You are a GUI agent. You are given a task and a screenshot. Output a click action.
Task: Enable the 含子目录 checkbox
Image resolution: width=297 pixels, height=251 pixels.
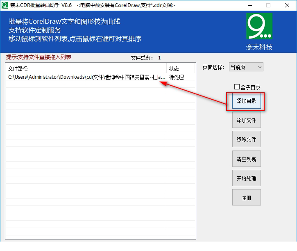click(x=237, y=87)
